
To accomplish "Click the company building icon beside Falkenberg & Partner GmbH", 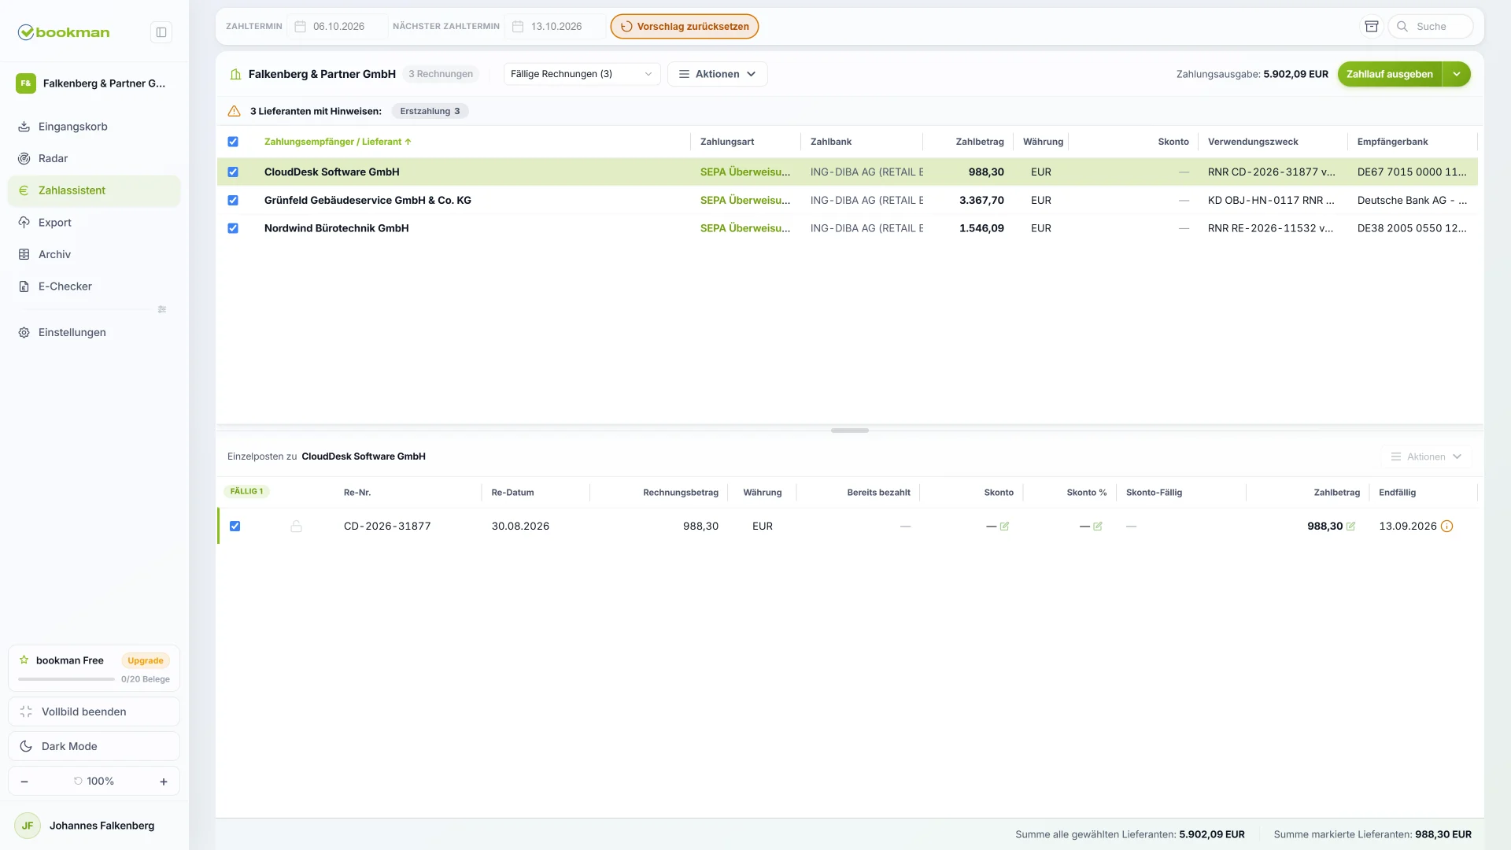I will 235,74.
